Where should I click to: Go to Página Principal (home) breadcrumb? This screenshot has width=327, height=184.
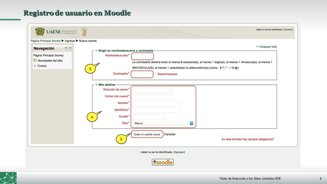[x=45, y=41]
